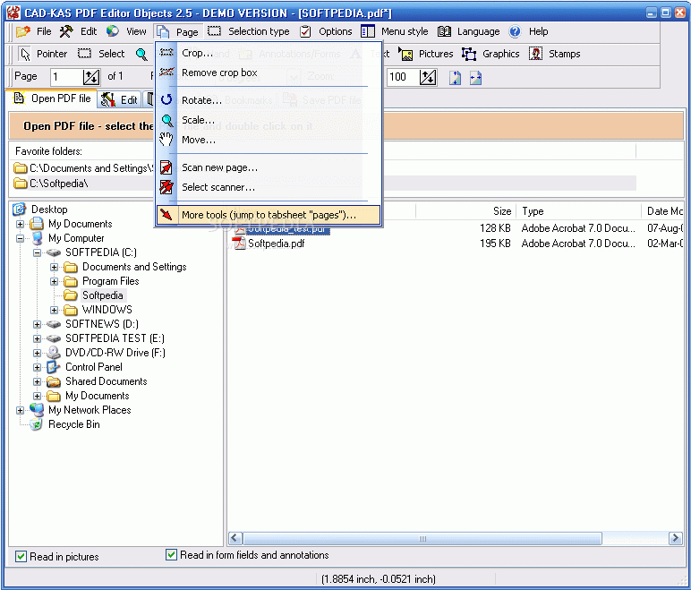The image size is (691, 590).
Task: Expand Documents and Settings folder
Action: coord(54,267)
